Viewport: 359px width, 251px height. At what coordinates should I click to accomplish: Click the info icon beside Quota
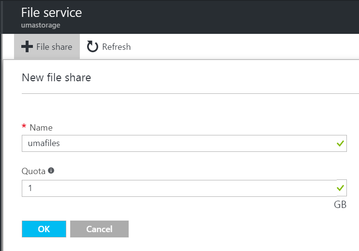pyautogui.click(x=51, y=170)
